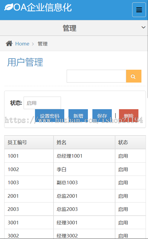Image resolution: width=148 pixels, height=239 pixels.
Task: Select the 总监2001 name cell
Action: coord(84,196)
